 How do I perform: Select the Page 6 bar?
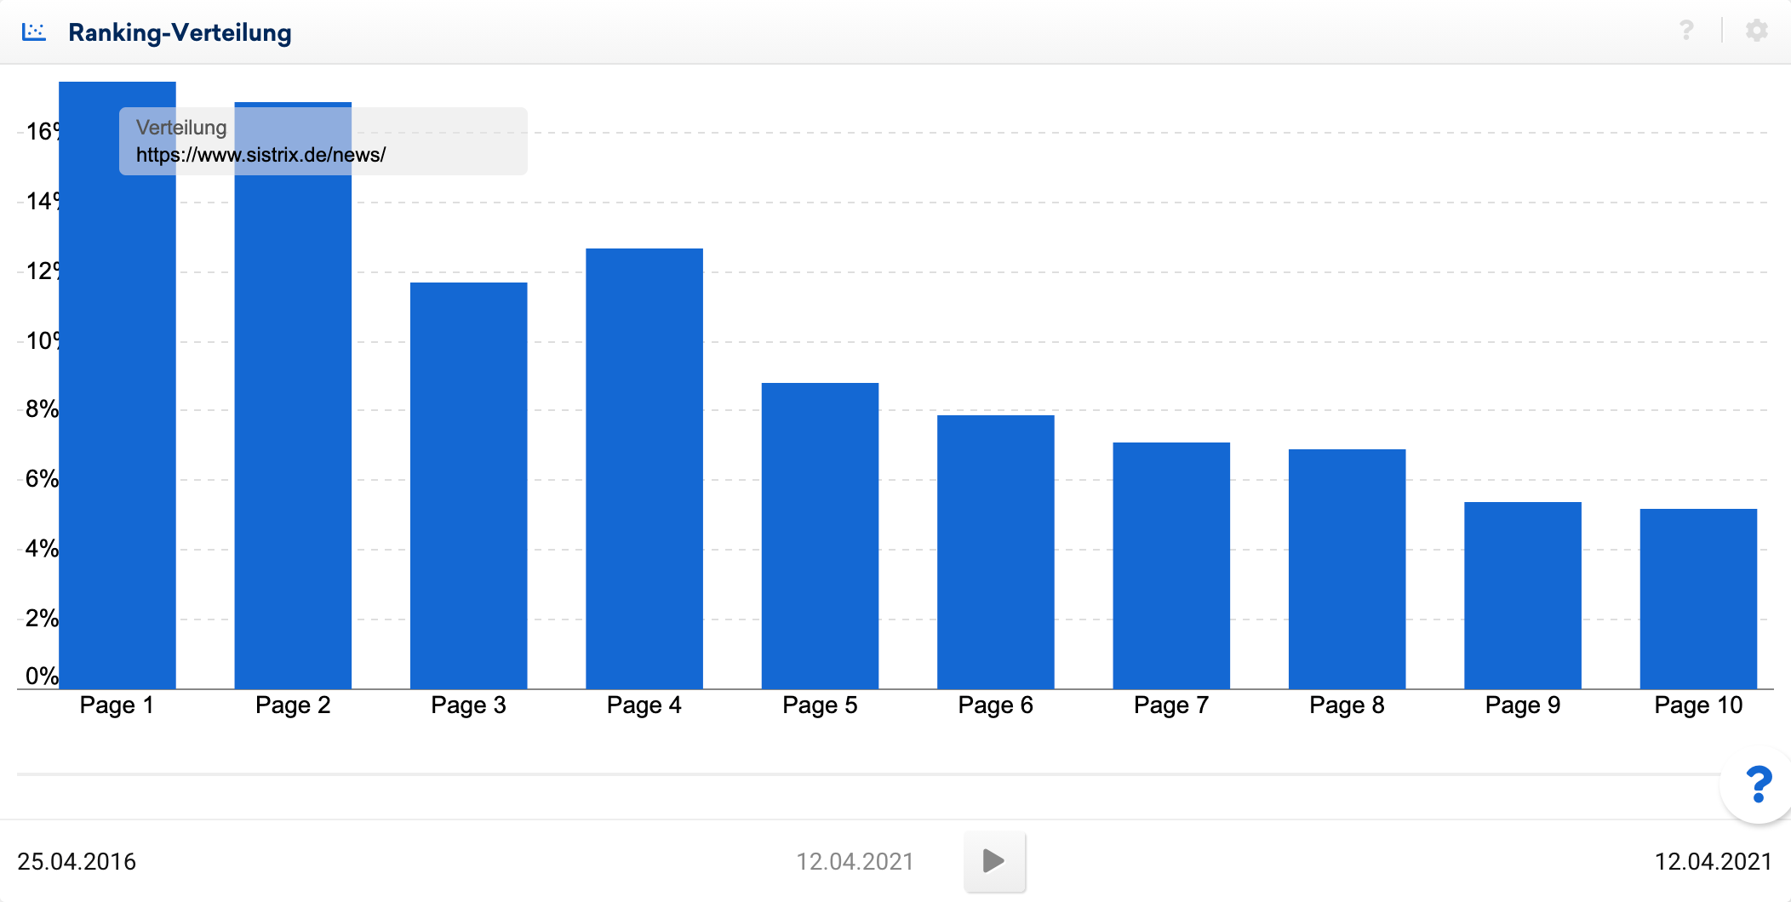[x=996, y=551]
